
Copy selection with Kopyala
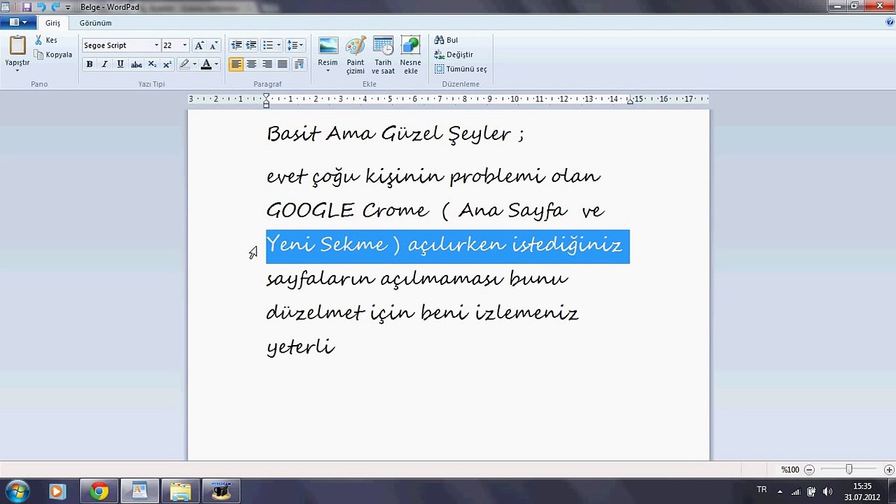(x=54, y=55)
